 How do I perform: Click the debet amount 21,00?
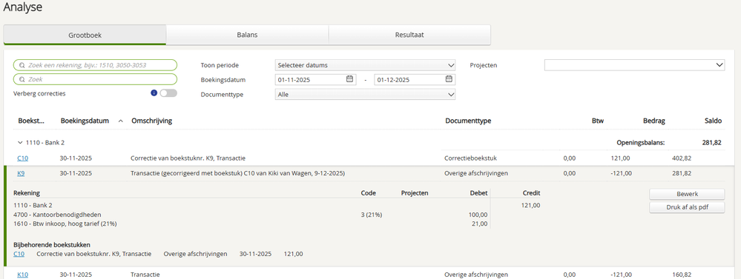click(480, 223)
